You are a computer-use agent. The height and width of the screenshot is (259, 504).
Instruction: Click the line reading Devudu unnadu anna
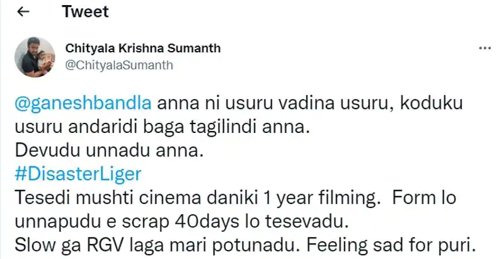tap(109, 151)
